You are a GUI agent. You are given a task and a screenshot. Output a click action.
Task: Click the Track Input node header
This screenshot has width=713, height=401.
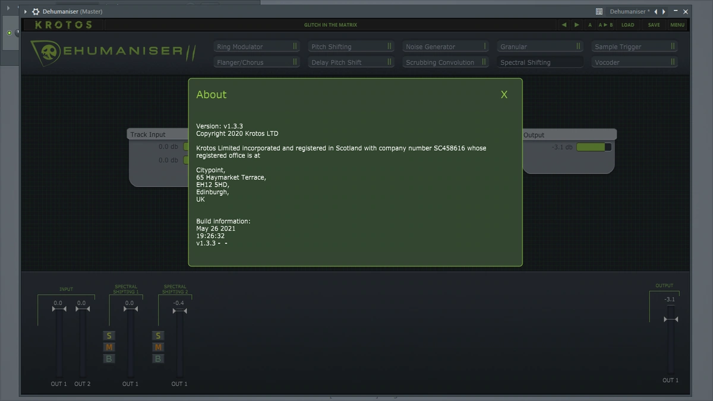[158, 134]
